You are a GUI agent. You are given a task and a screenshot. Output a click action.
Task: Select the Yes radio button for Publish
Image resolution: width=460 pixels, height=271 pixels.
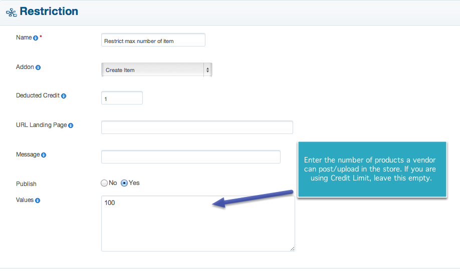(x=124, y=183)
